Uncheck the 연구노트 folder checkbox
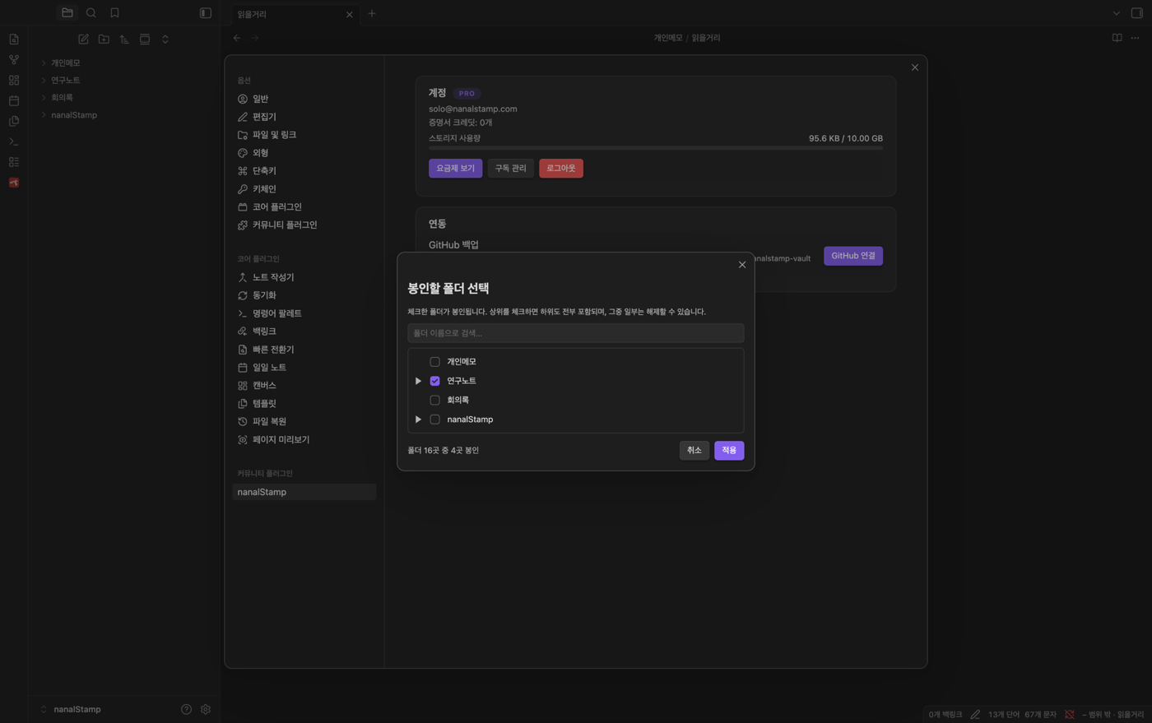The image size is (1152, 723). coord(435,381)
